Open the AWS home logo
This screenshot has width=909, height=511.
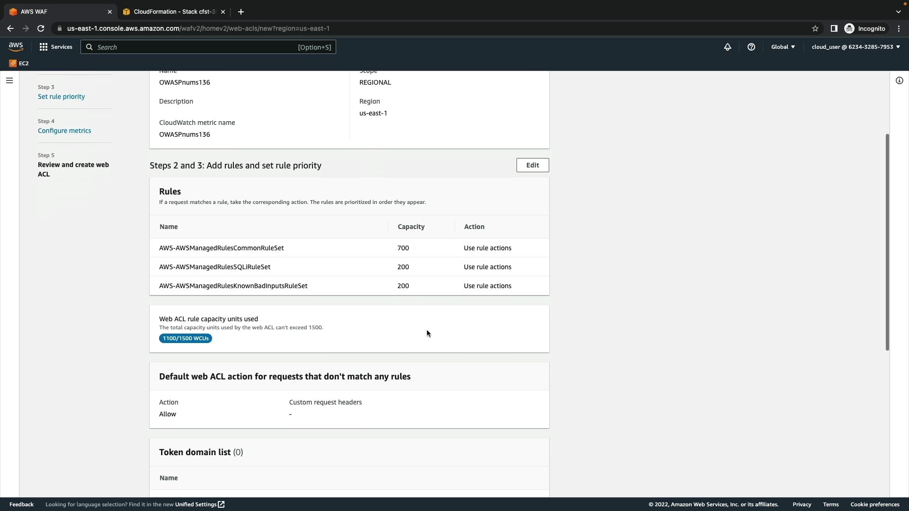(x=16, y=46)
